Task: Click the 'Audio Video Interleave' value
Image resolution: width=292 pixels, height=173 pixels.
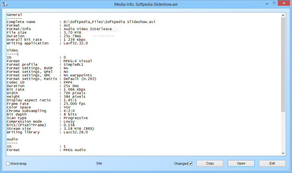Action: pyautogui.click(x=88, y=29)
